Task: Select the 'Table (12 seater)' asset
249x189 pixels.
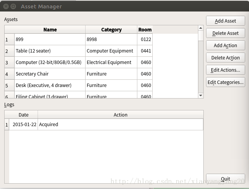Action: coord(50,51)
